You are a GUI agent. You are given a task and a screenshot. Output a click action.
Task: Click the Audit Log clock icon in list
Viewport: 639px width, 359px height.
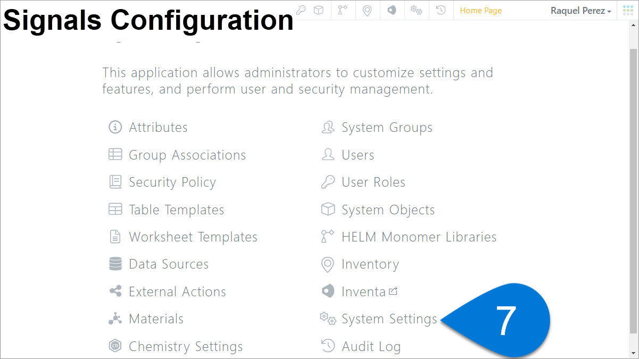[x=328, y=346]
